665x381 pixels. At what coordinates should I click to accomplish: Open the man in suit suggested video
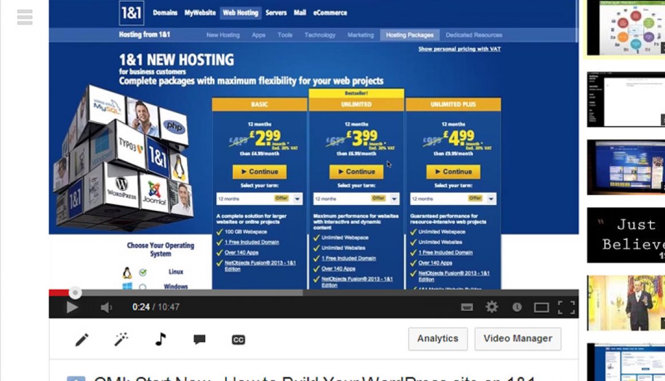[x=626, y=303]
